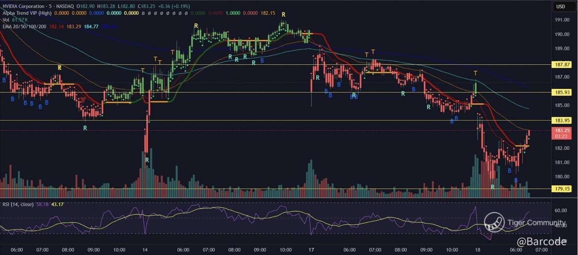Select the Alpha Trend VIP (High) indicator legend

tap(27, 13)
